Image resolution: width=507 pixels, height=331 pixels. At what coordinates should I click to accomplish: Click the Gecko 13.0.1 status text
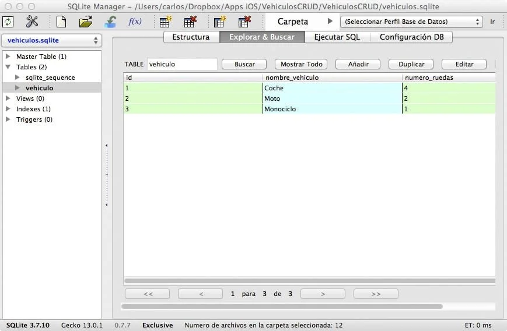[82, 325]
